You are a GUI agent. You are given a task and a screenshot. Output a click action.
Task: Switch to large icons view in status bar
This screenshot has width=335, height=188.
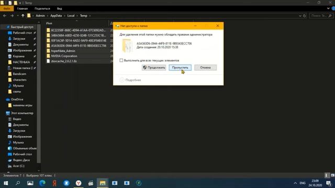pyautogui.click(x=332, y=175)
